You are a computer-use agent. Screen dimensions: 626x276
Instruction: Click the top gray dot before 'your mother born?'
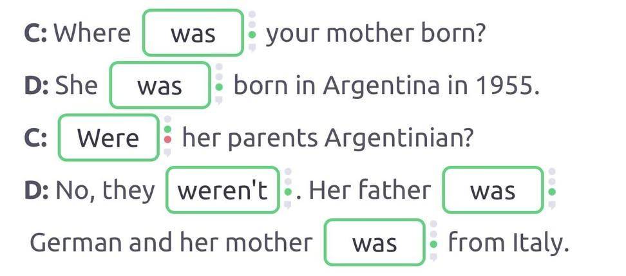[x=252, y=14]
